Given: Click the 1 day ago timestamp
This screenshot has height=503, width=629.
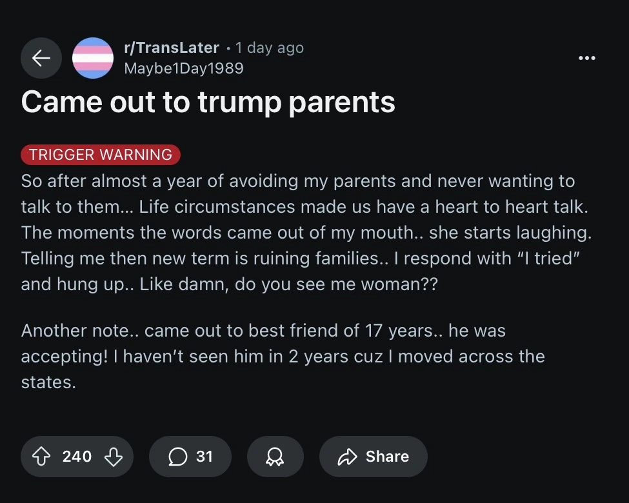Looking at the screenshot, I should pos(270,48).
